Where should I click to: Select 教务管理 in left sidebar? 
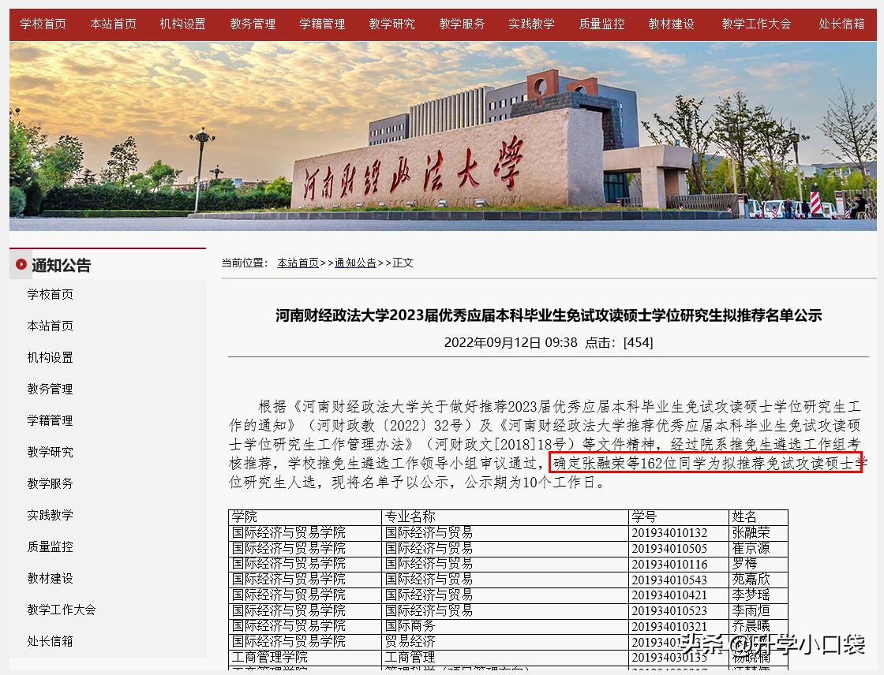coord(50,389)
